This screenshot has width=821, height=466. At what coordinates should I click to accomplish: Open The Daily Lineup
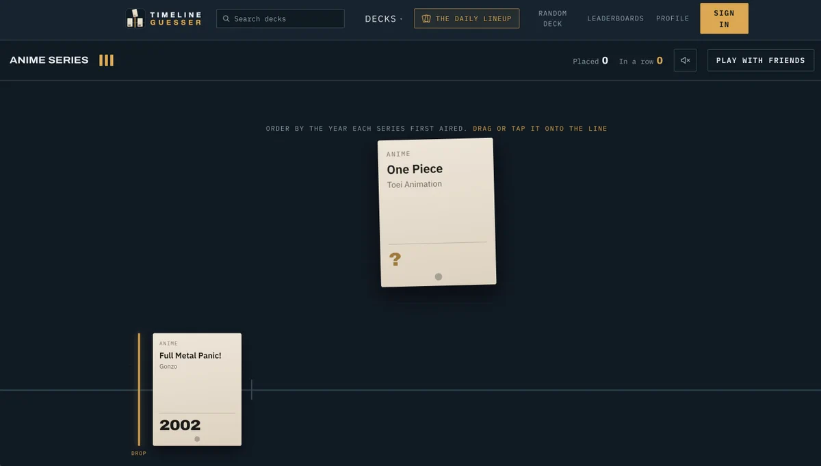467,18
